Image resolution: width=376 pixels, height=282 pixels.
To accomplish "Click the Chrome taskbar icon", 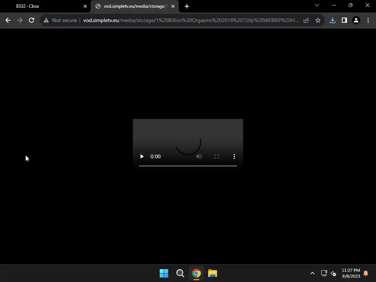I will (196, 273).
